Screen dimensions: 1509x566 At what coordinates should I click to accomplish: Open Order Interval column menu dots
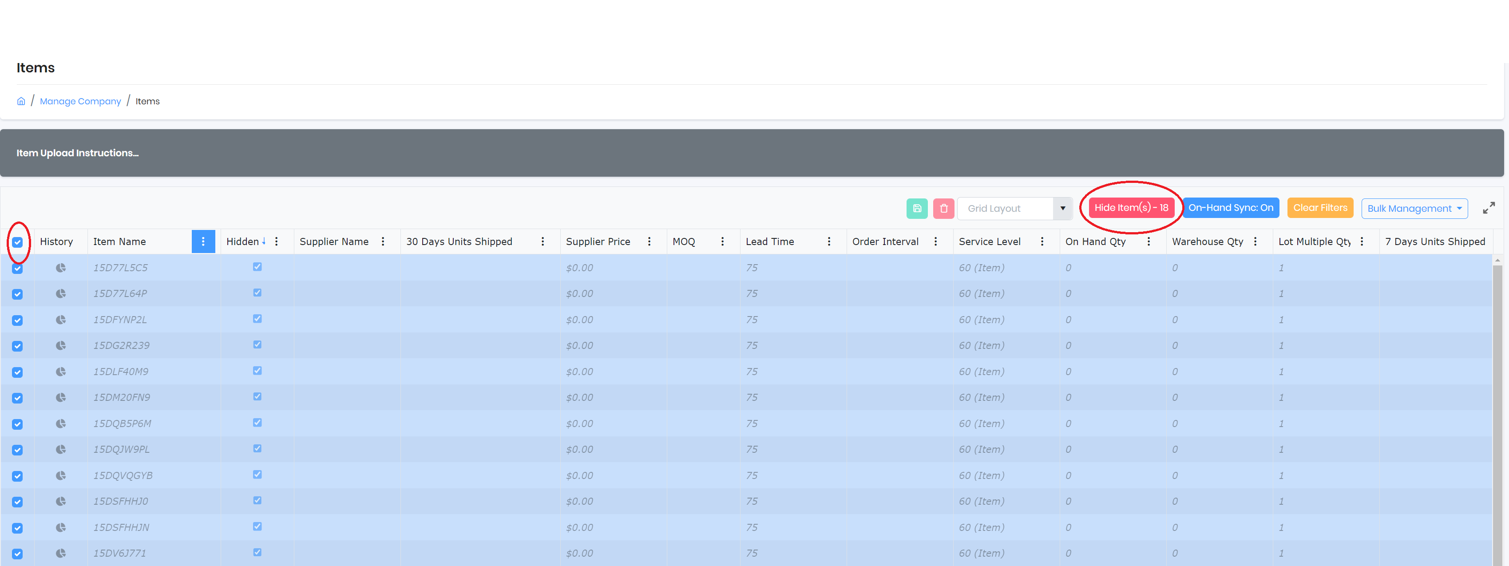click(935, 241)
